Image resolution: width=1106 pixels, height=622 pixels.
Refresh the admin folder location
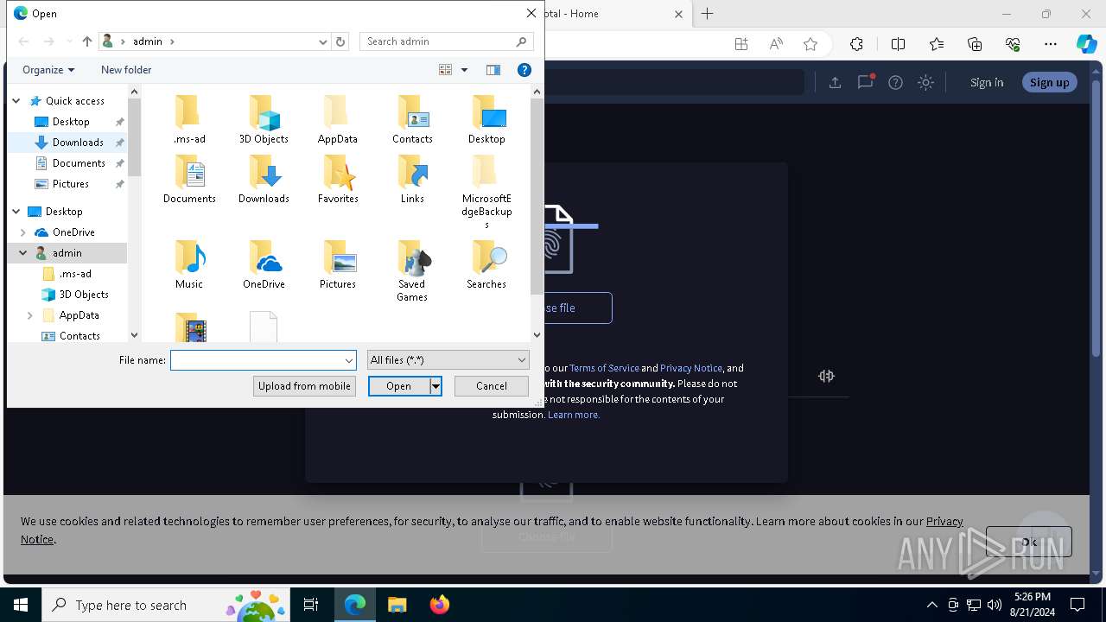[340, 41]
